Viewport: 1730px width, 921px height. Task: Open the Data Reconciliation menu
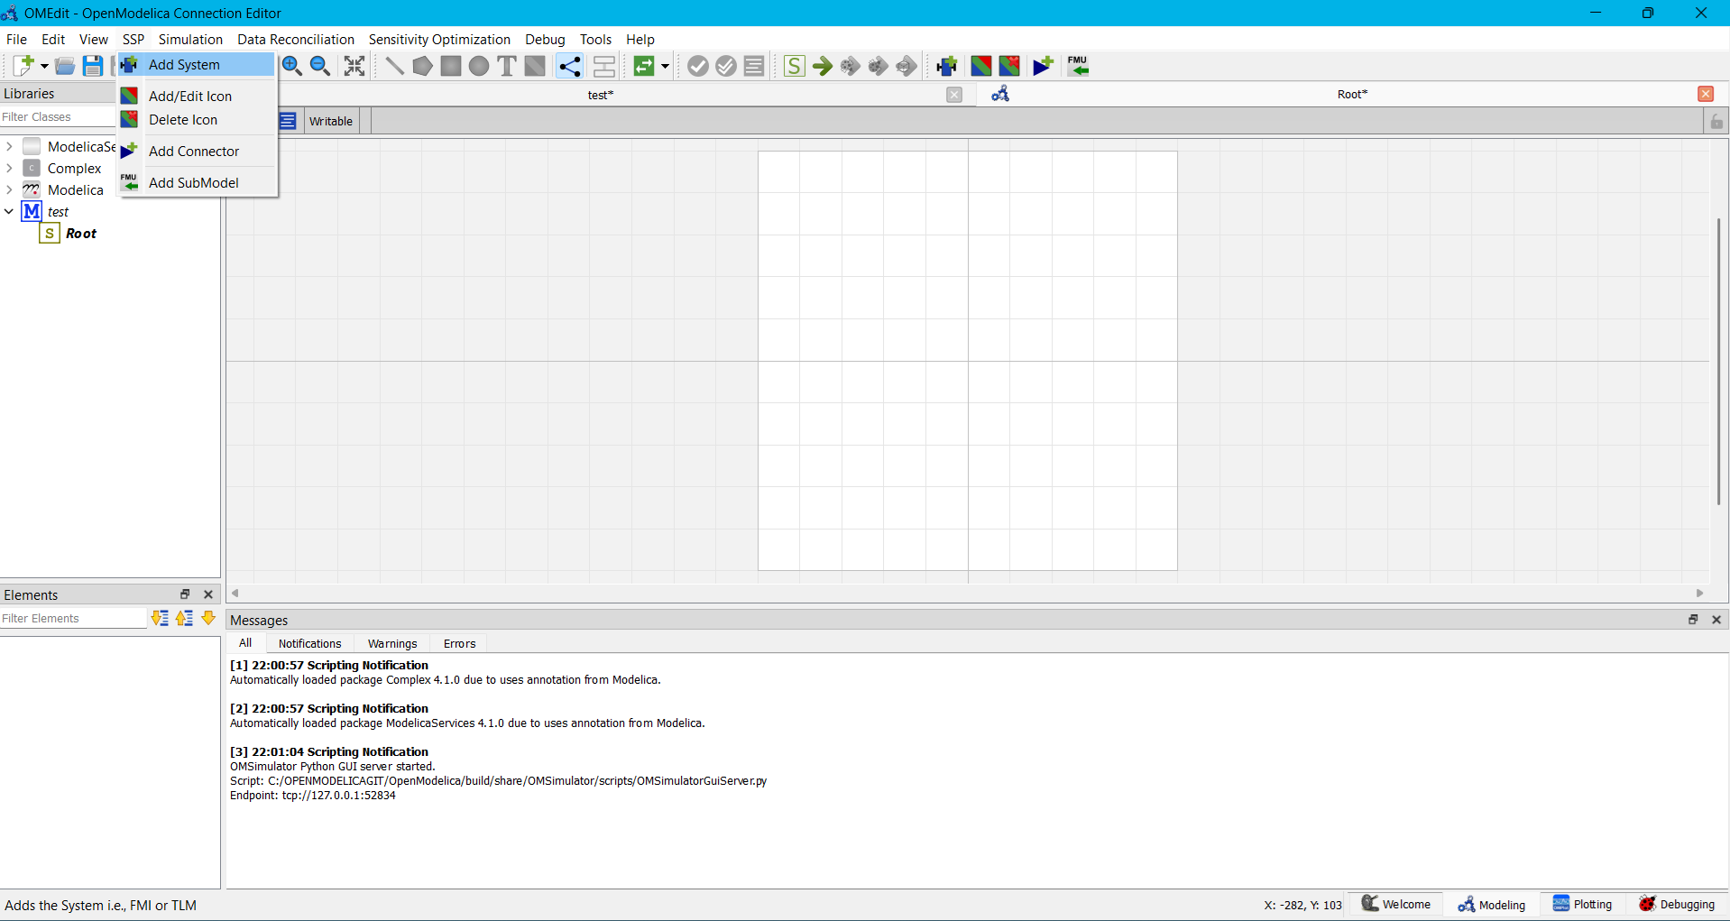click(x=296, y=40)
